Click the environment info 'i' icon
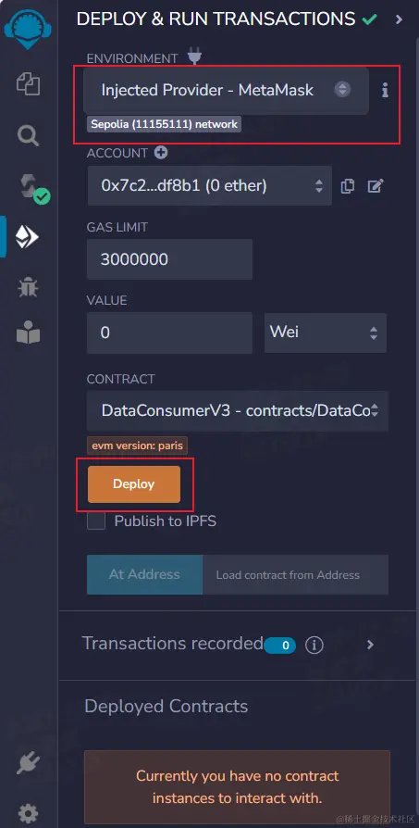Image resolution: width=419 pixels, height=828 pixels. [x=385, y=90]
